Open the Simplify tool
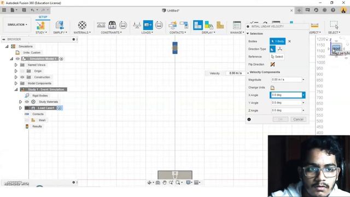Image resolution: width=350 pixels, height=197 pixels. point(60,25)
